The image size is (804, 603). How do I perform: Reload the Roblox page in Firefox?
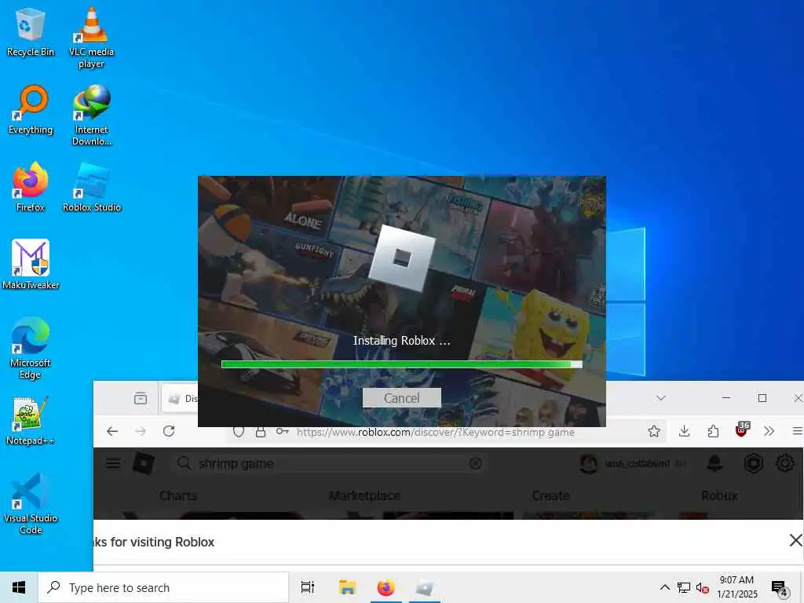coord(169,431)
